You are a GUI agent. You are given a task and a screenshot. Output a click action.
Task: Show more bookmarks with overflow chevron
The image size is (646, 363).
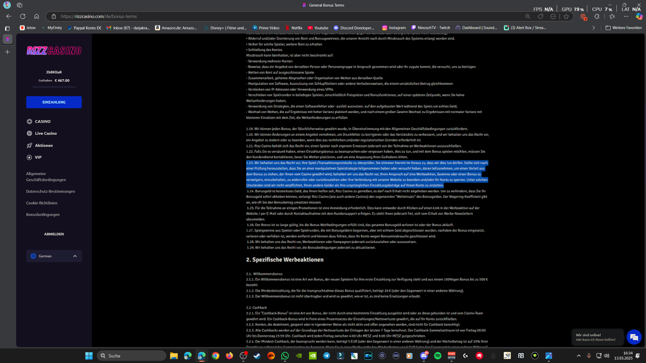tap(593, 28)
